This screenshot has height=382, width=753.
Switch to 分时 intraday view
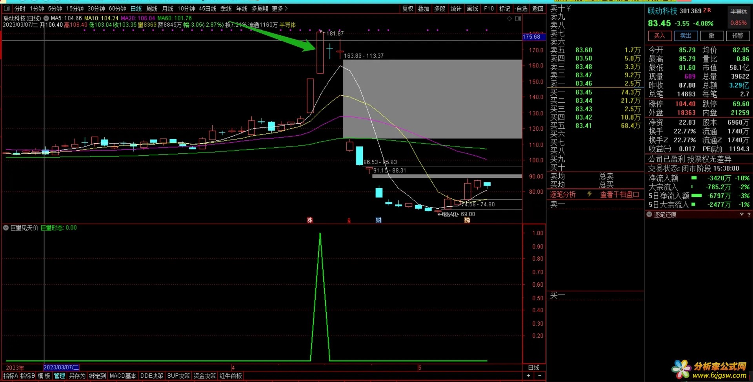click(20, 9)
